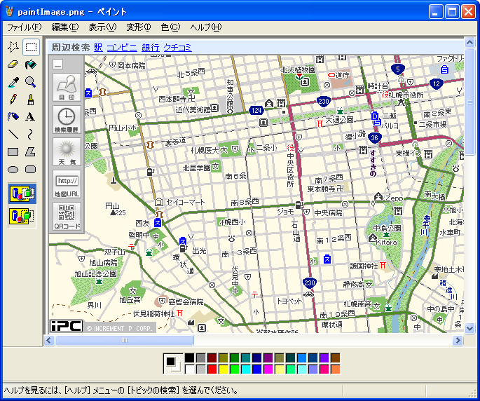This screenshot has width=480, height=401.
Task: Pick the red color swatch
Action: coord(212,369)
